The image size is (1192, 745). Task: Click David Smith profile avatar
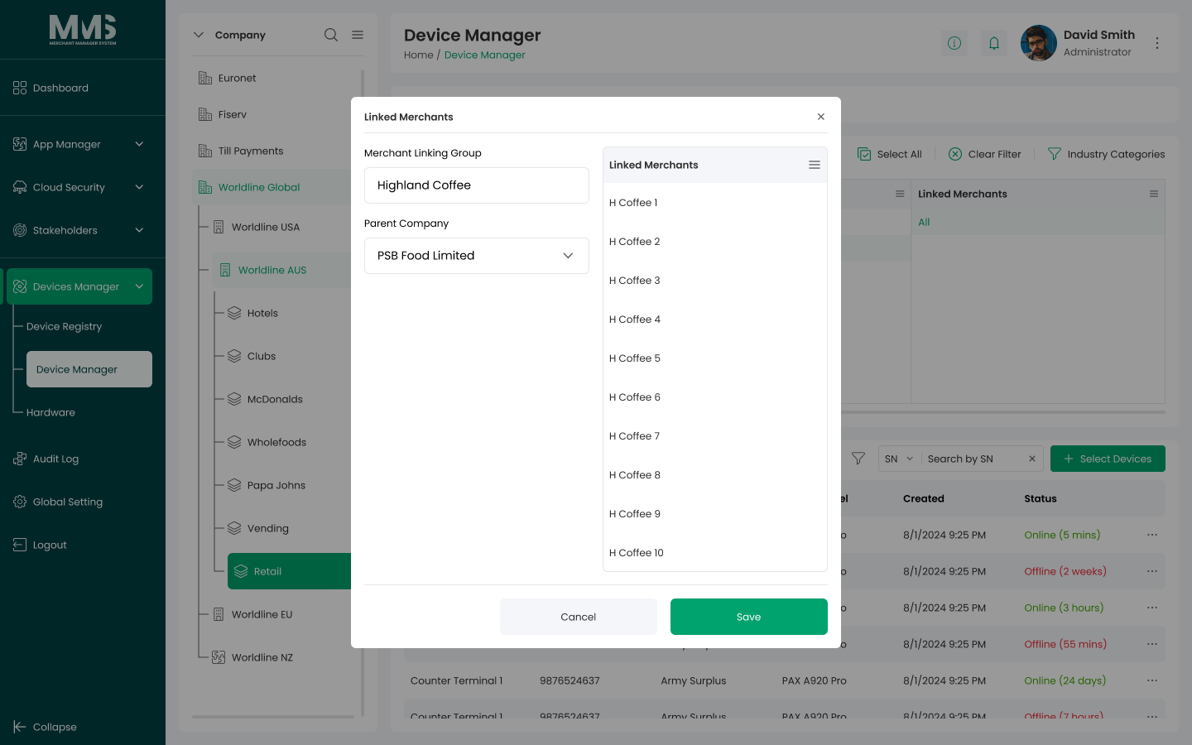[x=1039, y=43]
